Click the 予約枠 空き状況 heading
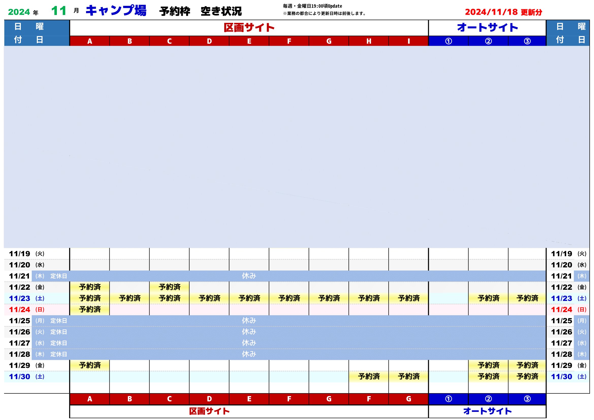 coord(201,11)
